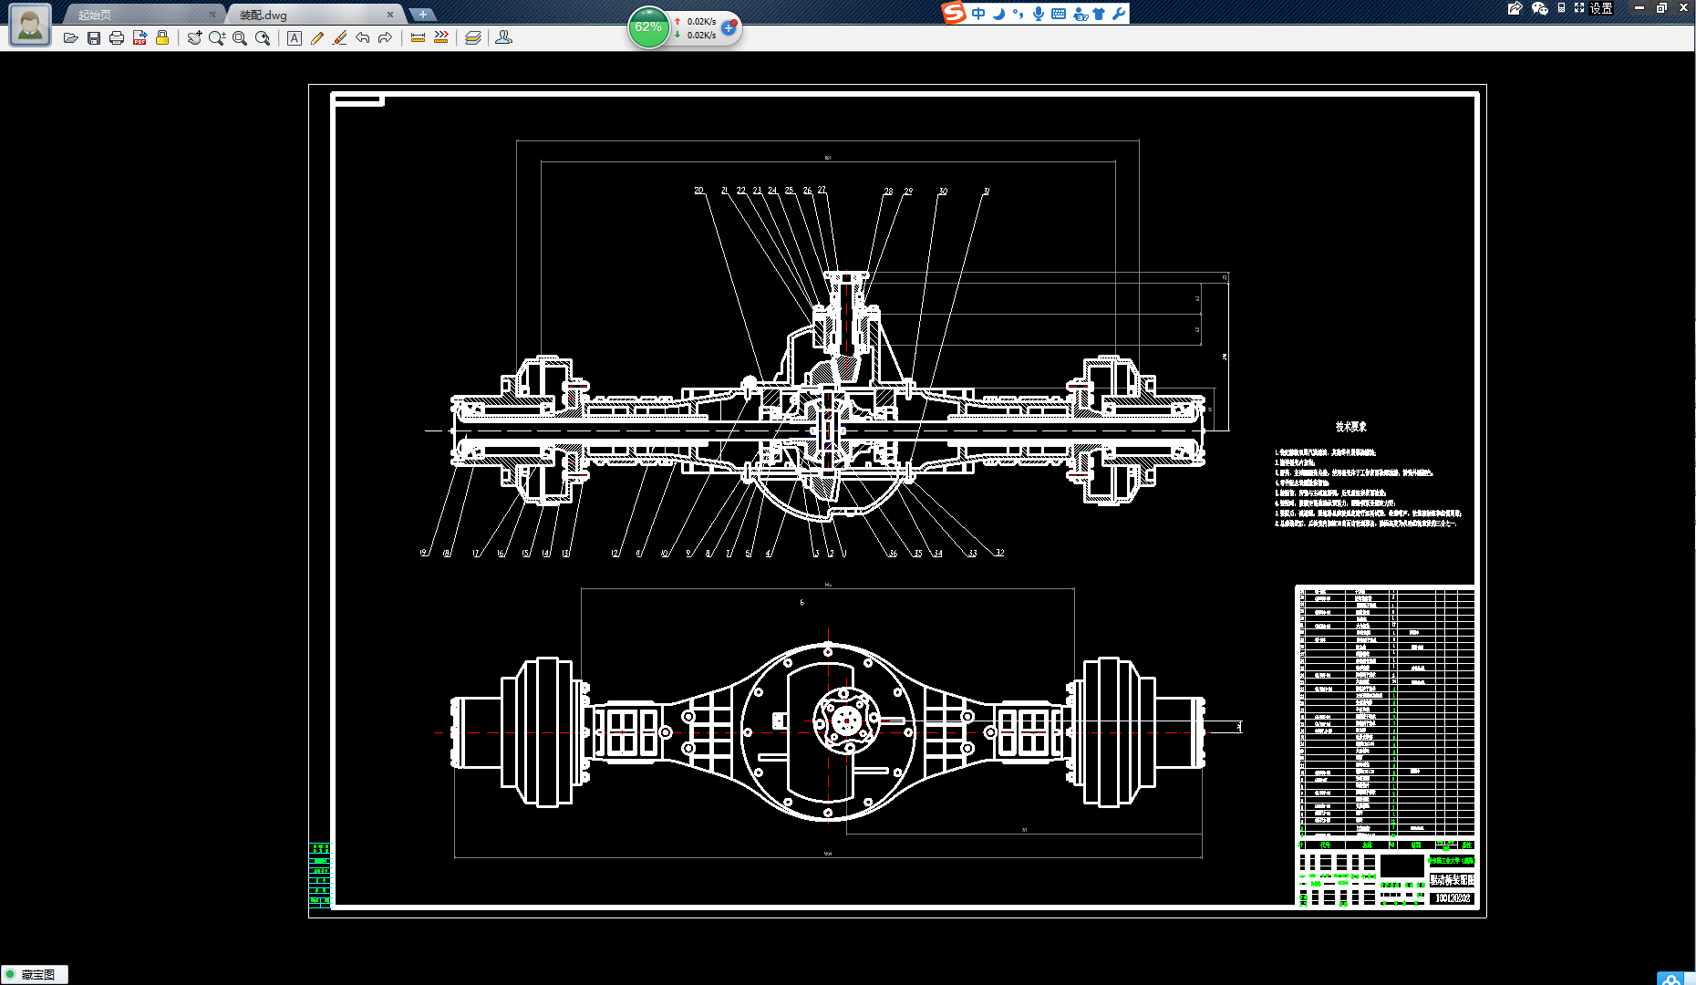Viewport: 1696px width, 985px height.
Task: Select the pencil drawing tool
Action: point(317,38)
